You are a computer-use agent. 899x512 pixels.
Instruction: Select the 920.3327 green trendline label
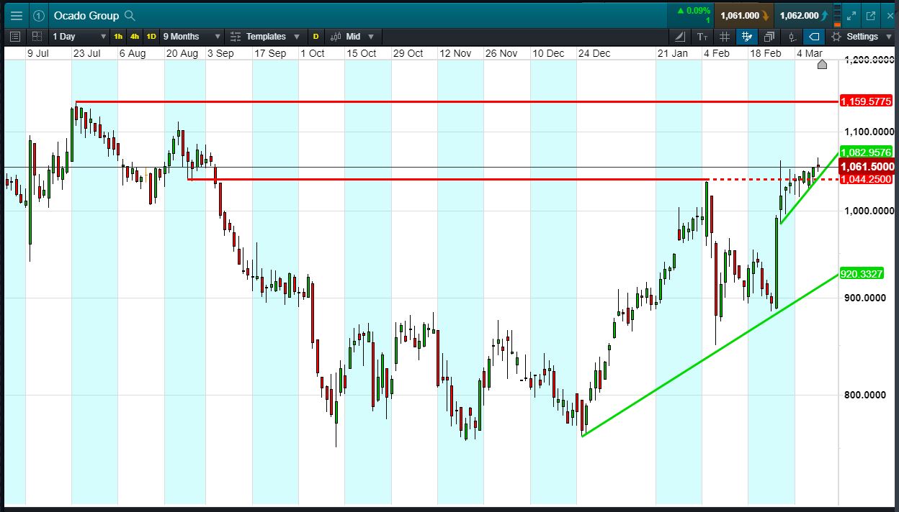pyautogui.click(x=862, y=273)
